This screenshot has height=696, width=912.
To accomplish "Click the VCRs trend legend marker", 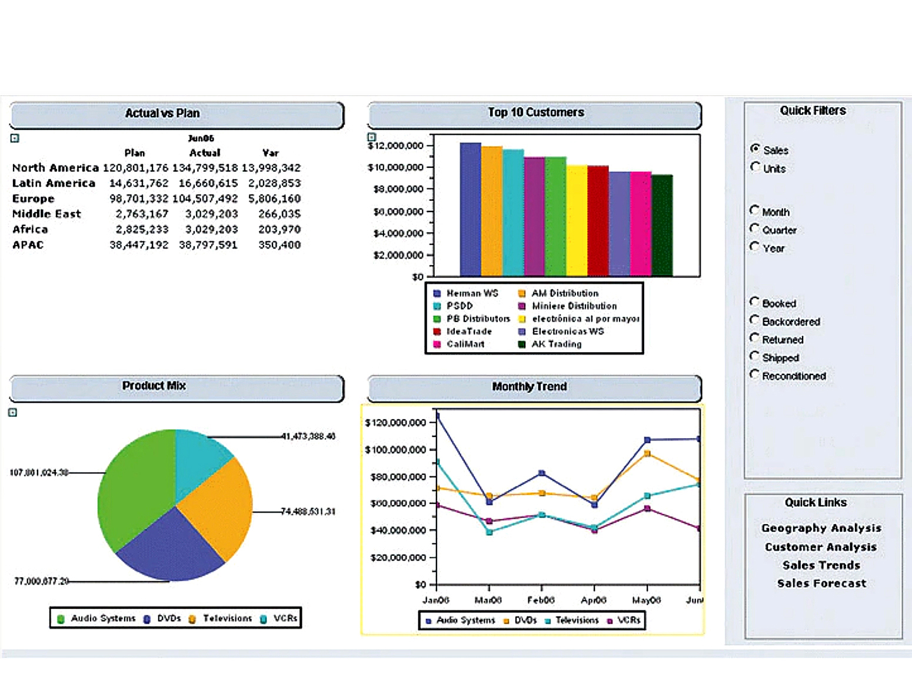I will (x=610, y=621).
